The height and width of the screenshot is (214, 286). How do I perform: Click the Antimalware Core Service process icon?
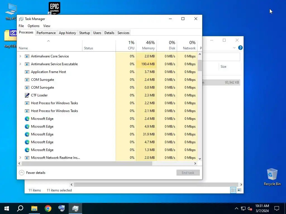click(27, 56)
